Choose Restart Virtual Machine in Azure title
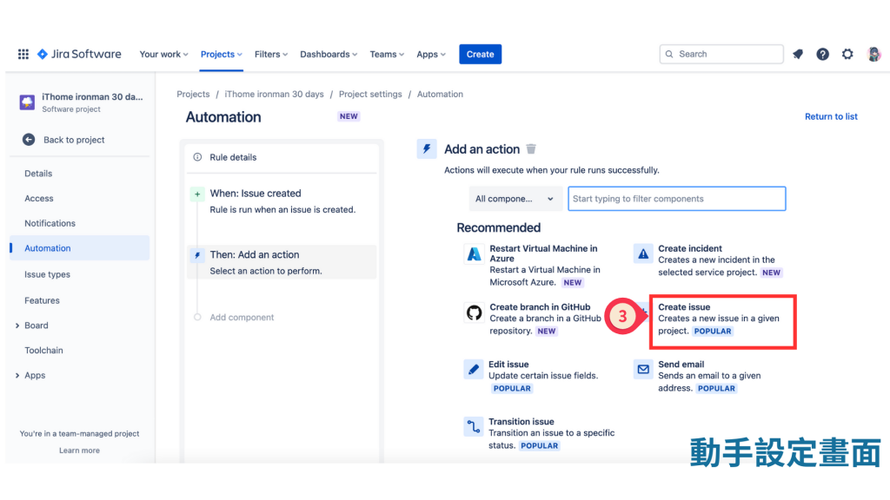The height and width of the screenshot is (500, 890). (x=544, y=253)
